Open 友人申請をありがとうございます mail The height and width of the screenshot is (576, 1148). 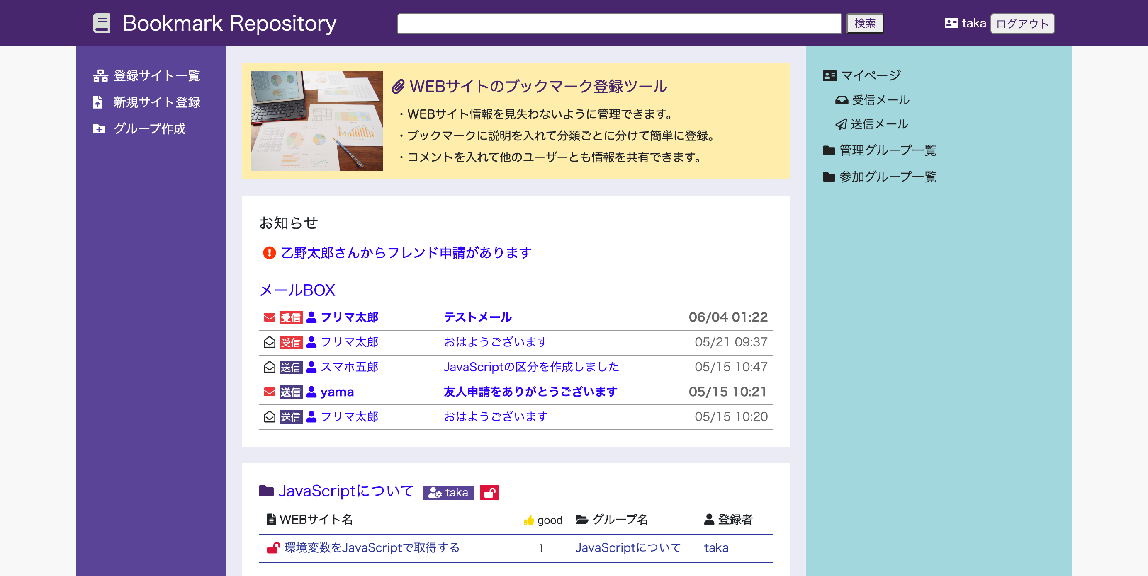(530, 392)
